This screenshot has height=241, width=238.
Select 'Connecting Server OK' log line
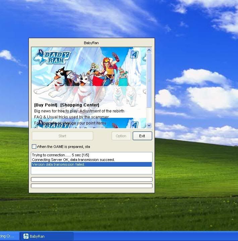[92, 160]
